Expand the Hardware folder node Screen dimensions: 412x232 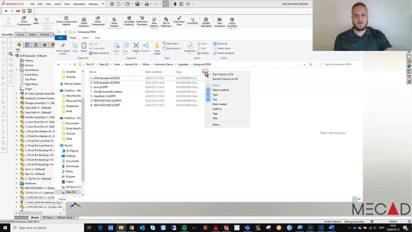[17, 183]
